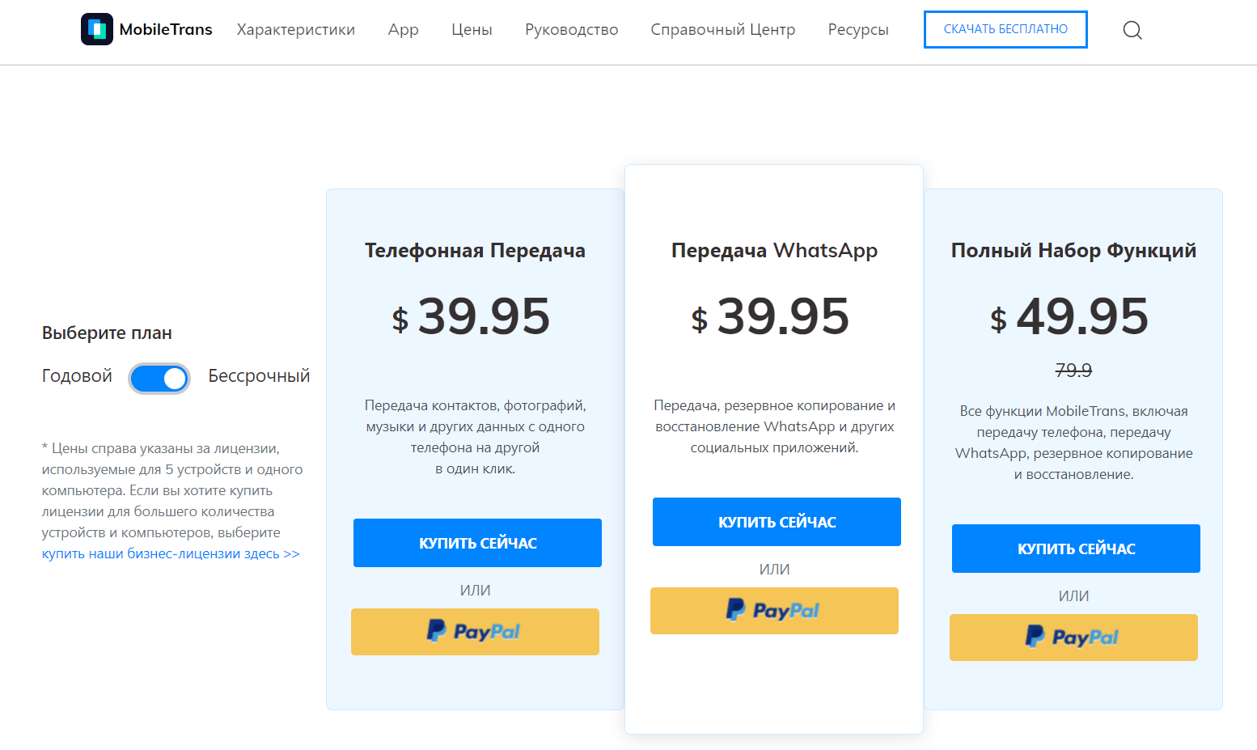The image size is (1257, 750).
Task: Pay with PayPal for Полный Набор Функций
Action: [x=1073, y=638]
